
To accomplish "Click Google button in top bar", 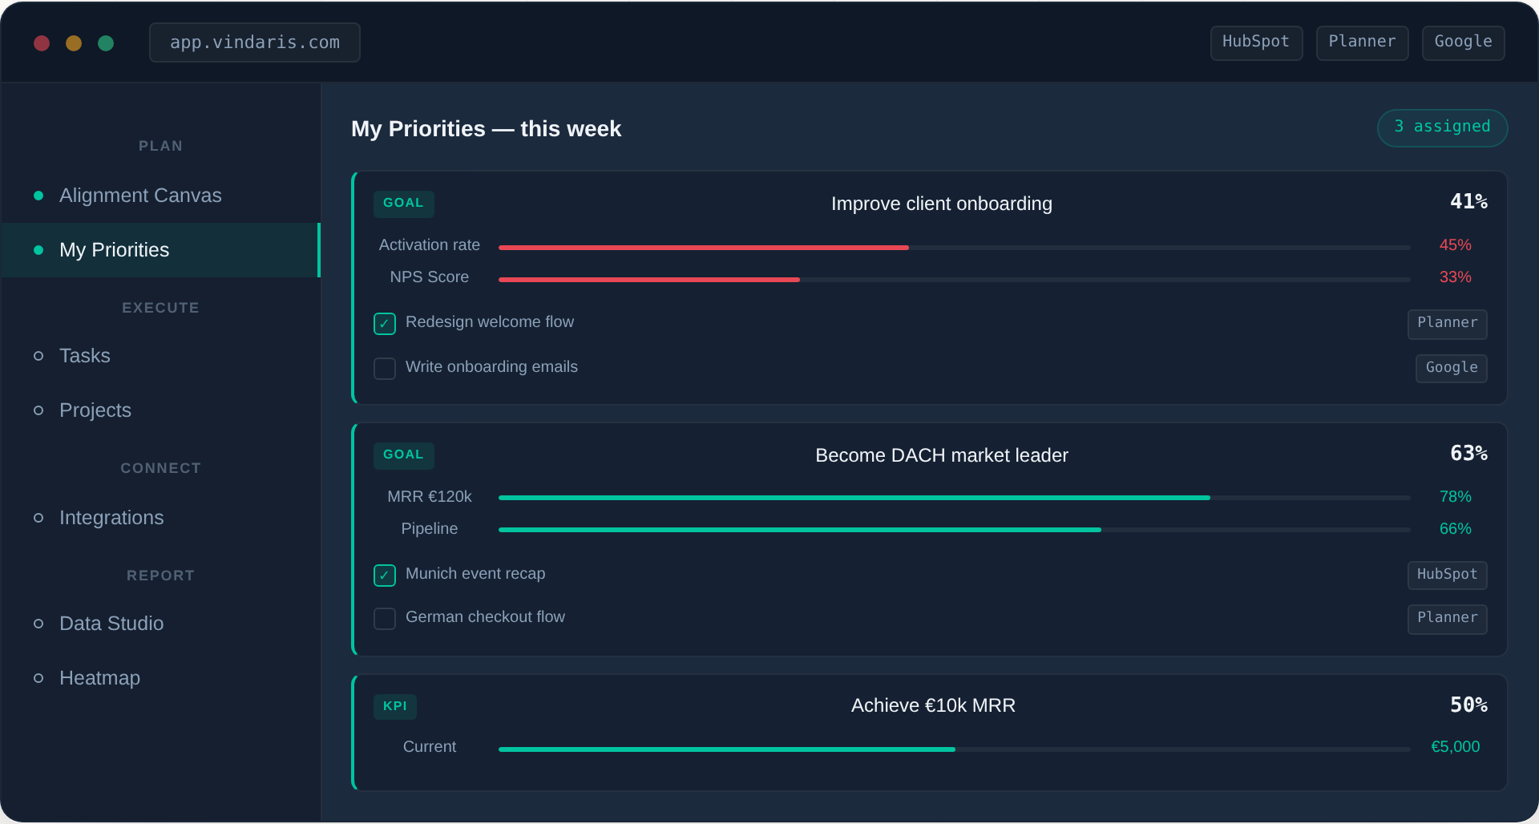I will coord(1463,42).
